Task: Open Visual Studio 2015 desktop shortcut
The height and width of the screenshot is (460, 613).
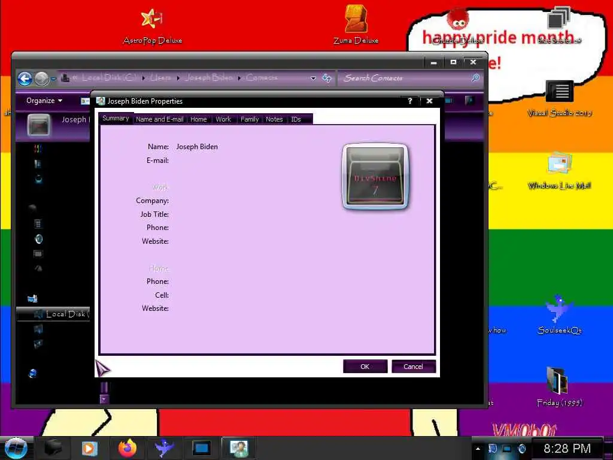Action: pos(560,99)
